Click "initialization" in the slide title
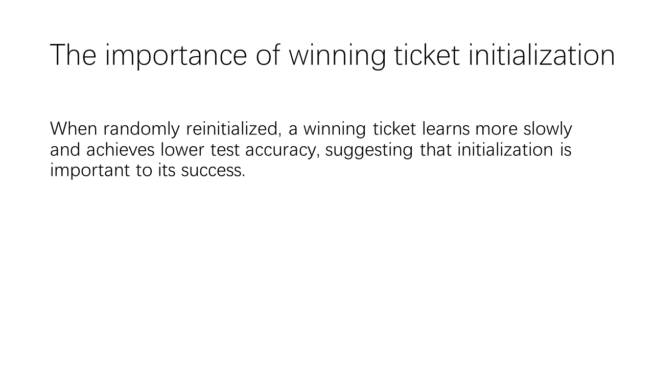This screenshot has height=368, width=654. (542, 55)
